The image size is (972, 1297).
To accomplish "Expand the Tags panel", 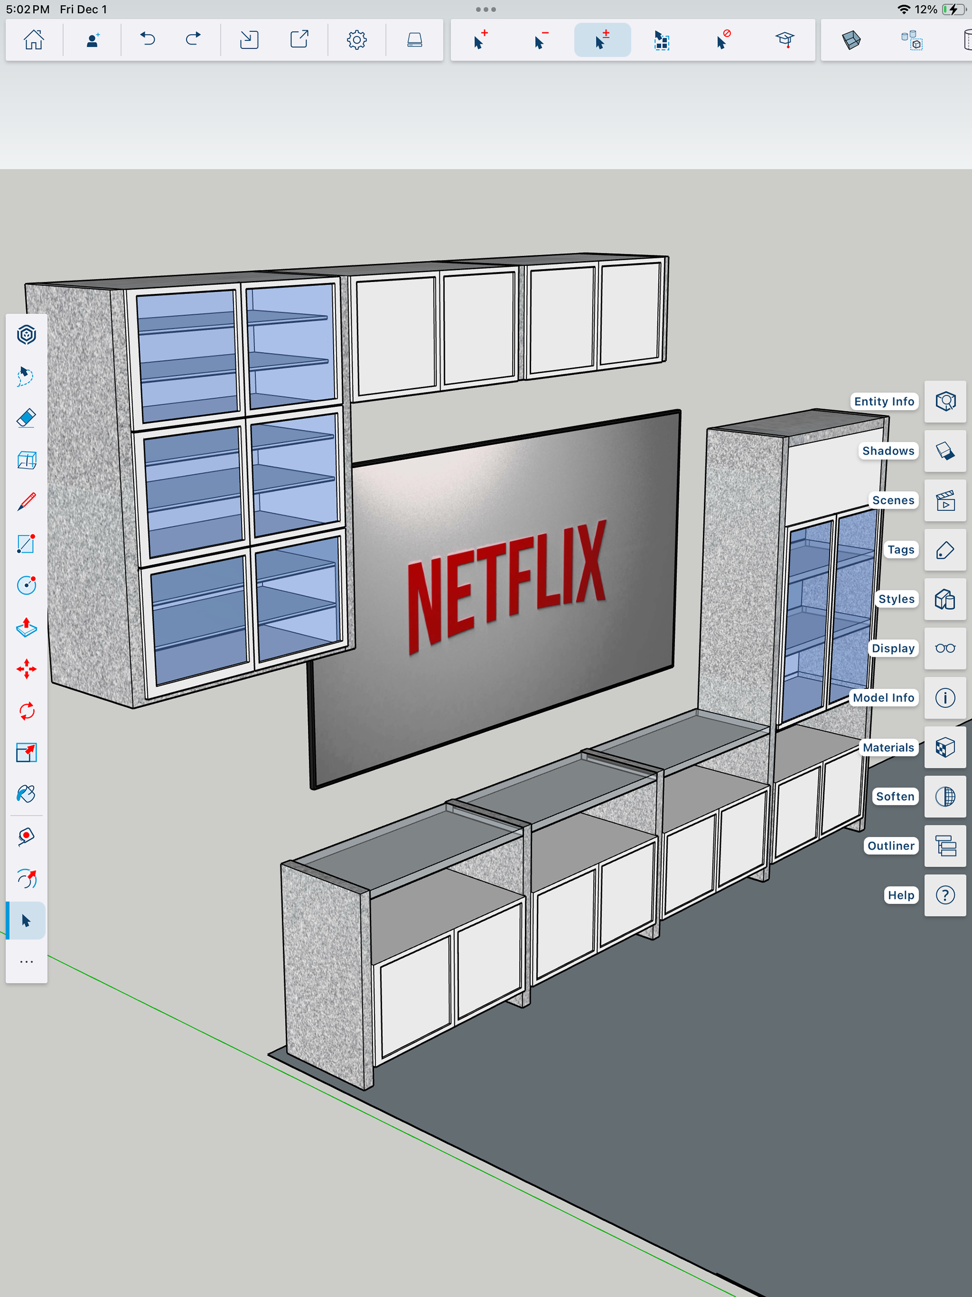I will point(945,550).
